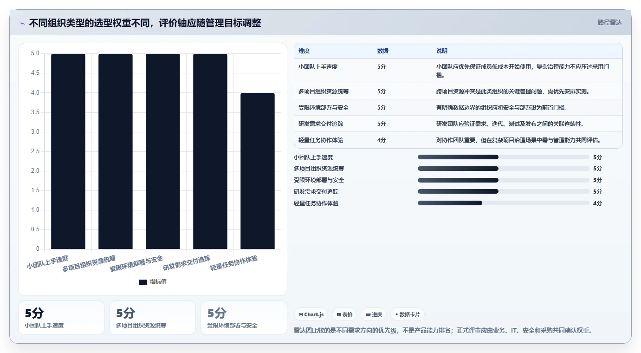Viewport: 641px width, 353px height.
Task: Click the x-axis label 小团队上手速度
Action: [x=47, y=262]
